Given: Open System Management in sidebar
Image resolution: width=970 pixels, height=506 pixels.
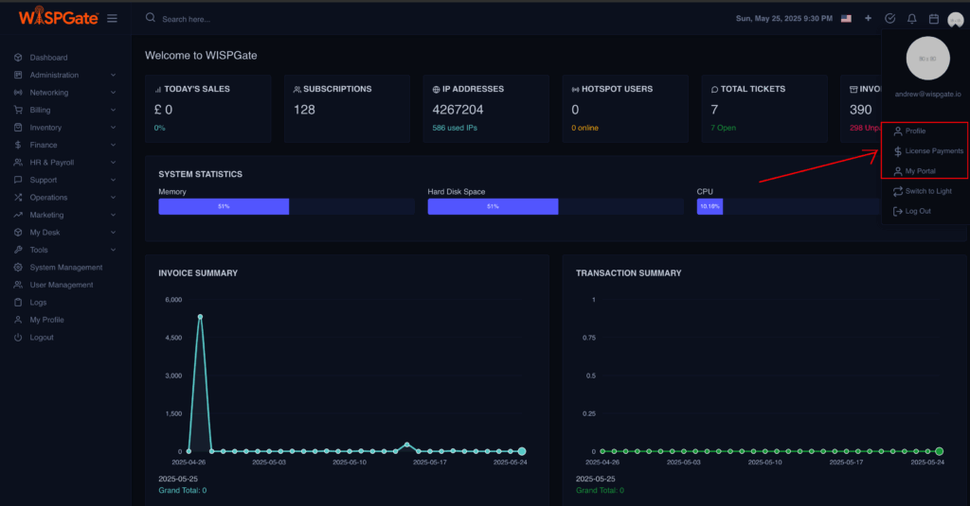Looking at the screenshot, I should click(x=65, y=268).
